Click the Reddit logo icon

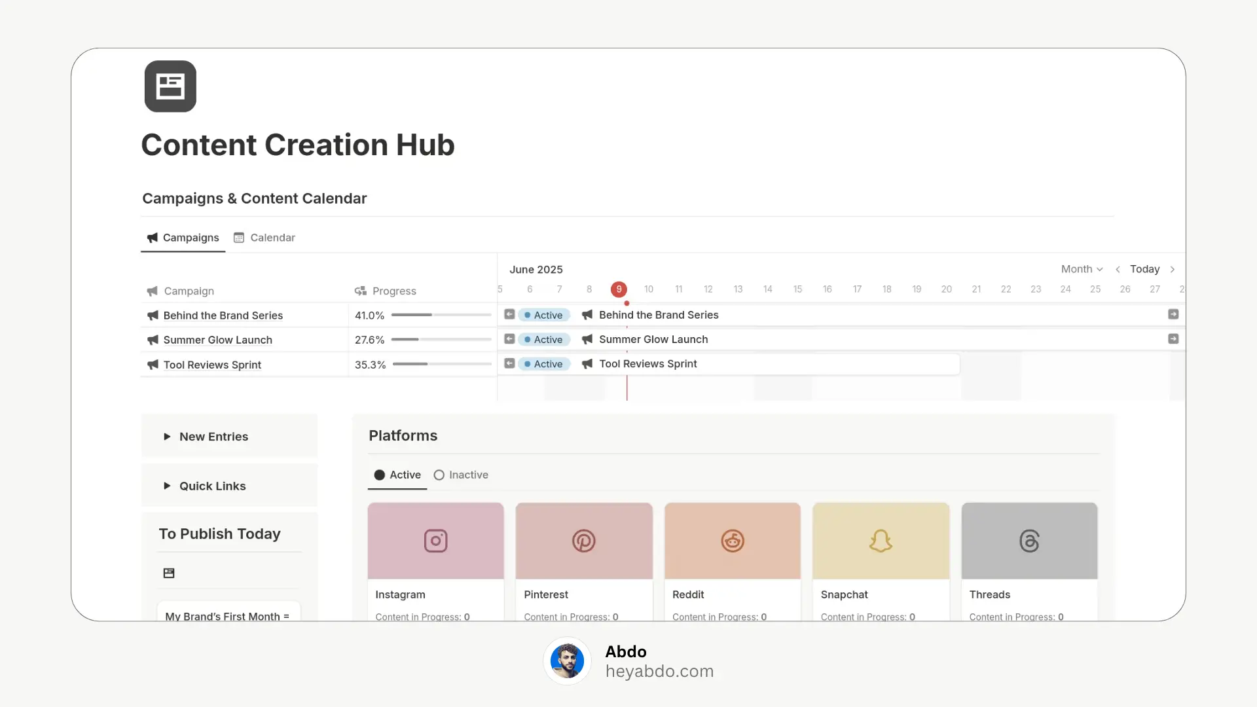click(x=733, y=541)
